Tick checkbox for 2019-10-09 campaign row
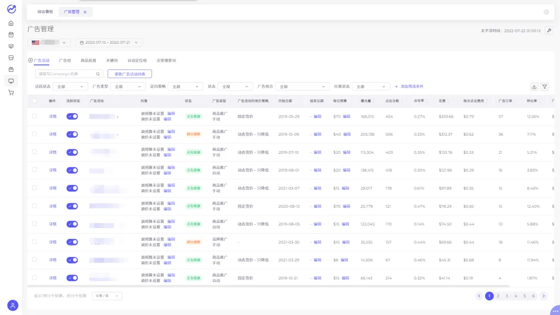The width and height of the screenshot is (560, 315). 34,134
